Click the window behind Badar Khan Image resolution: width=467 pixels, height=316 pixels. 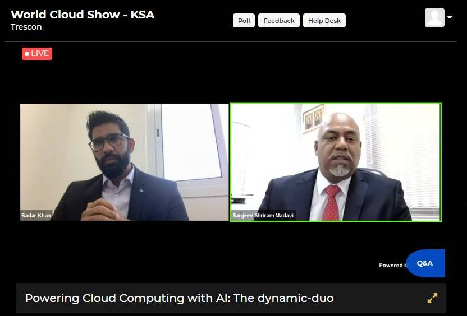(x=191, y=142)
